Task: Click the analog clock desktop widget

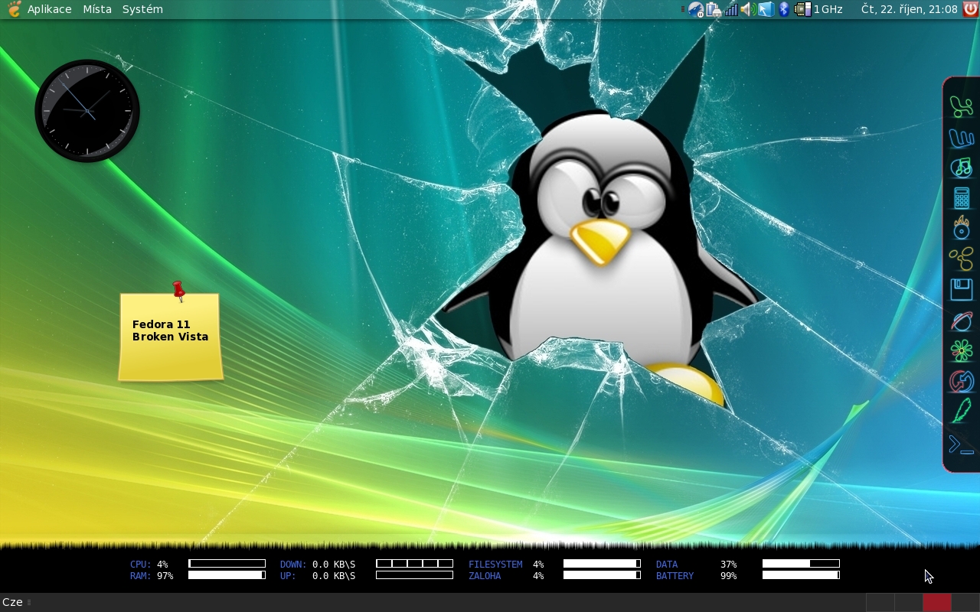Action: tap(87, 111)
